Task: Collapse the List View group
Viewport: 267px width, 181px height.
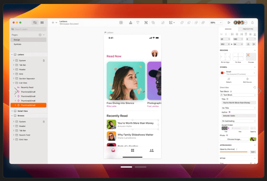Action: click(x=14, y=83)
